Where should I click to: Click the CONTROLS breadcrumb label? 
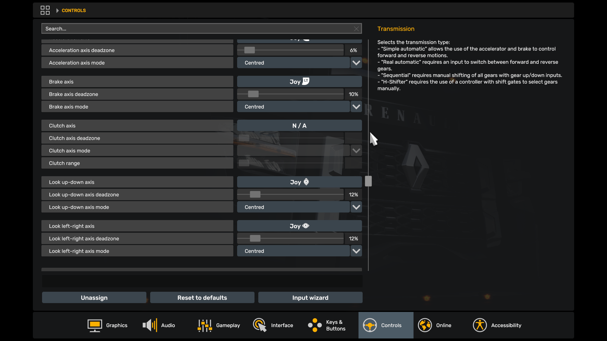point(74,10)
